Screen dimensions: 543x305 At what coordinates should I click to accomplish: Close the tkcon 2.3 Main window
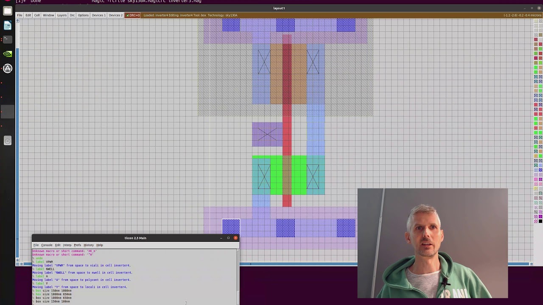tap(235, 238)
